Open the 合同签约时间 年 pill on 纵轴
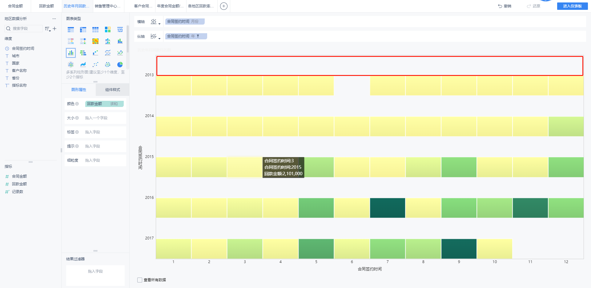Screen dimensions: 591x288 tap(186, 36)
